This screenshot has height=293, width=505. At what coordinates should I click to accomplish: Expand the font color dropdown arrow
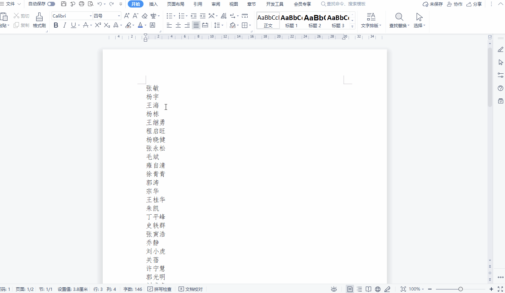click(145, 25)
